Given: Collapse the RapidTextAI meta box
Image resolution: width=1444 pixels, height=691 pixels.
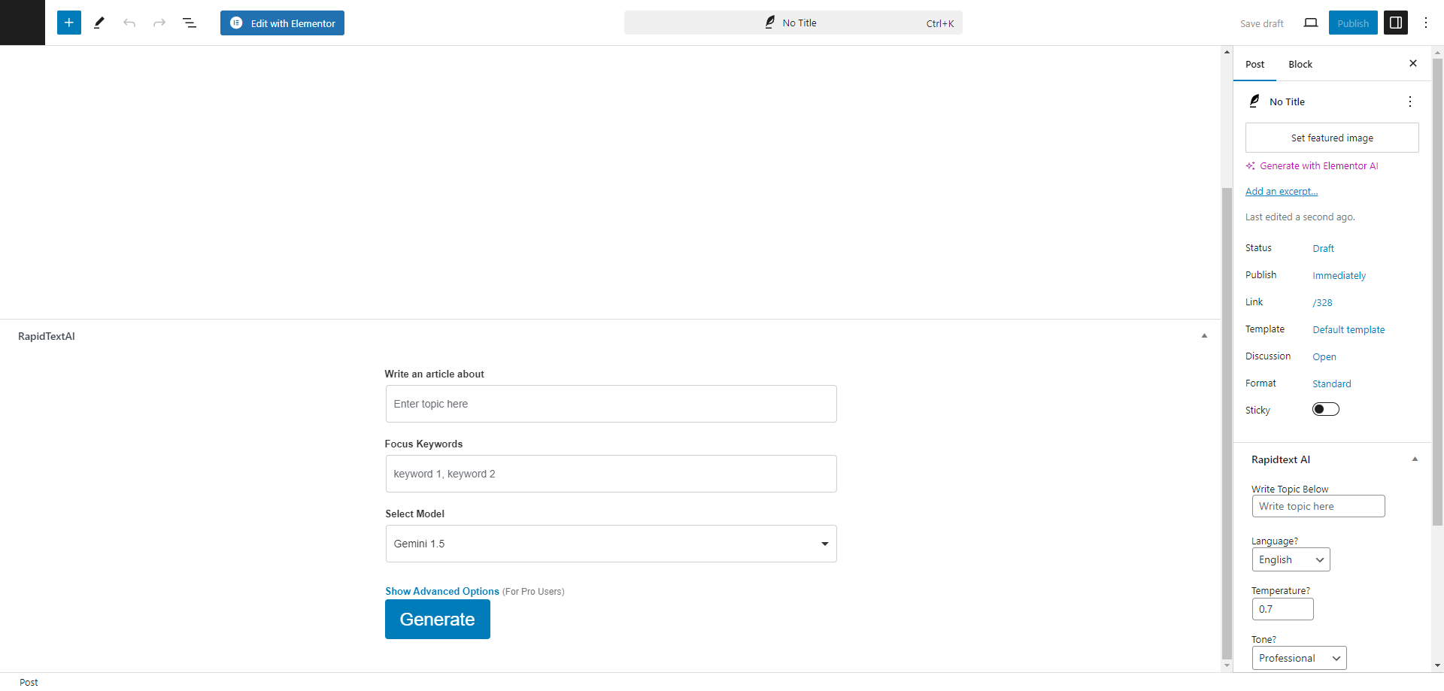Looking at the screenshot, I should pyautogui.click(x=1204, y=336).
